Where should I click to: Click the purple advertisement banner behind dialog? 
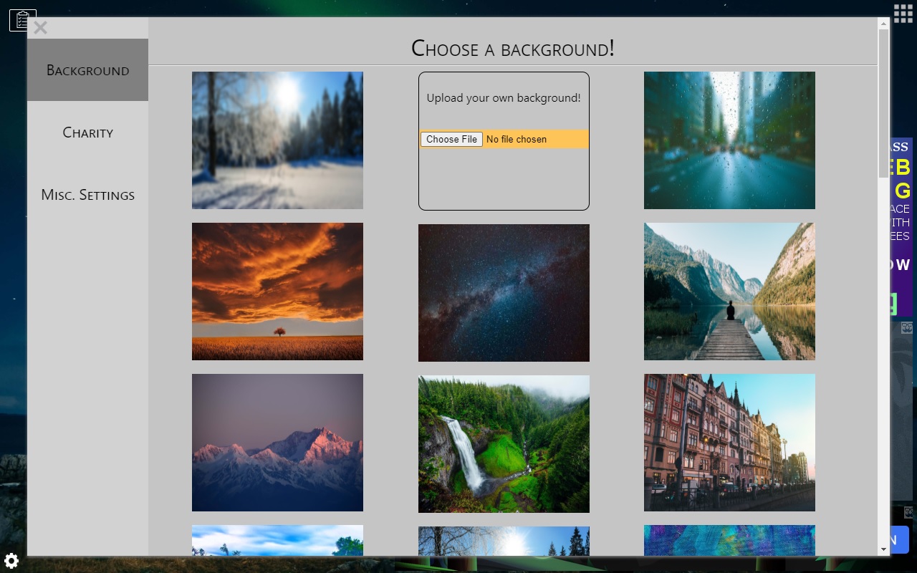click(x=901, y=228)
